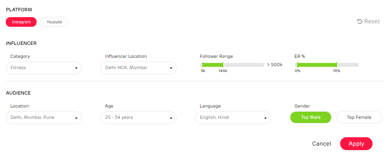
Task: Click the Language dropdown arrow icon
Action: [x=265, y=118]
